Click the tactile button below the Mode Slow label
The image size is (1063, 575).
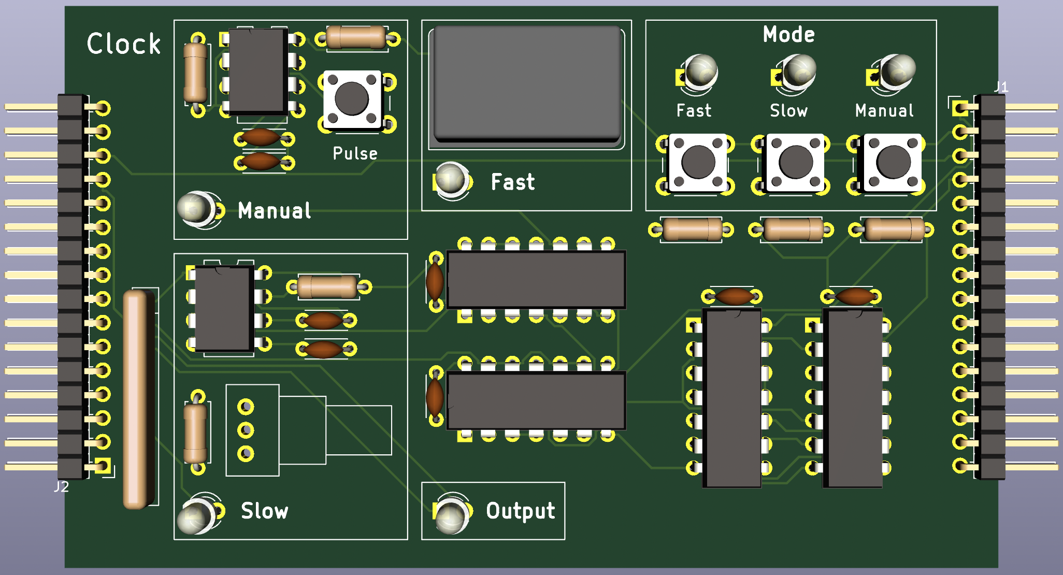(796, 162)
